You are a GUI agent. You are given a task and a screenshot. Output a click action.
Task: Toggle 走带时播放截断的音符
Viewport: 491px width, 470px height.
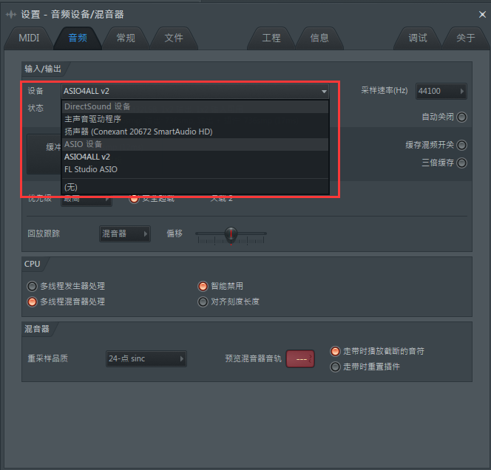[x=335, y=351]
